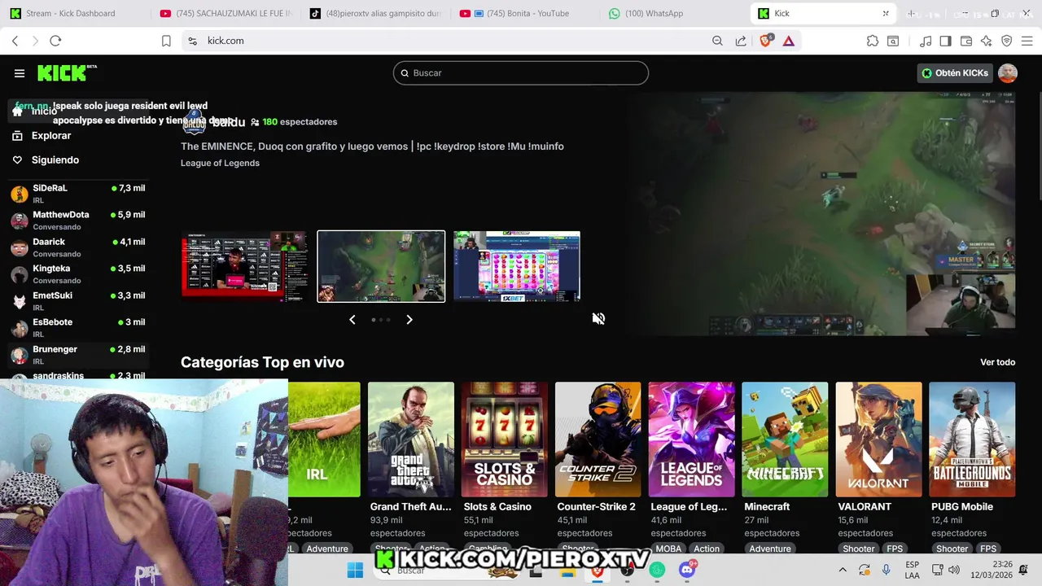The image size is (1042, 586).
Task: Switch to the WhatsApp tab
Action: [x=676, y=13]
